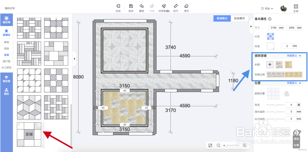Open the 挑材质 material picker panel
This screenshot has width=308, height=152.
pyautogui.click(x=6, y=79)
